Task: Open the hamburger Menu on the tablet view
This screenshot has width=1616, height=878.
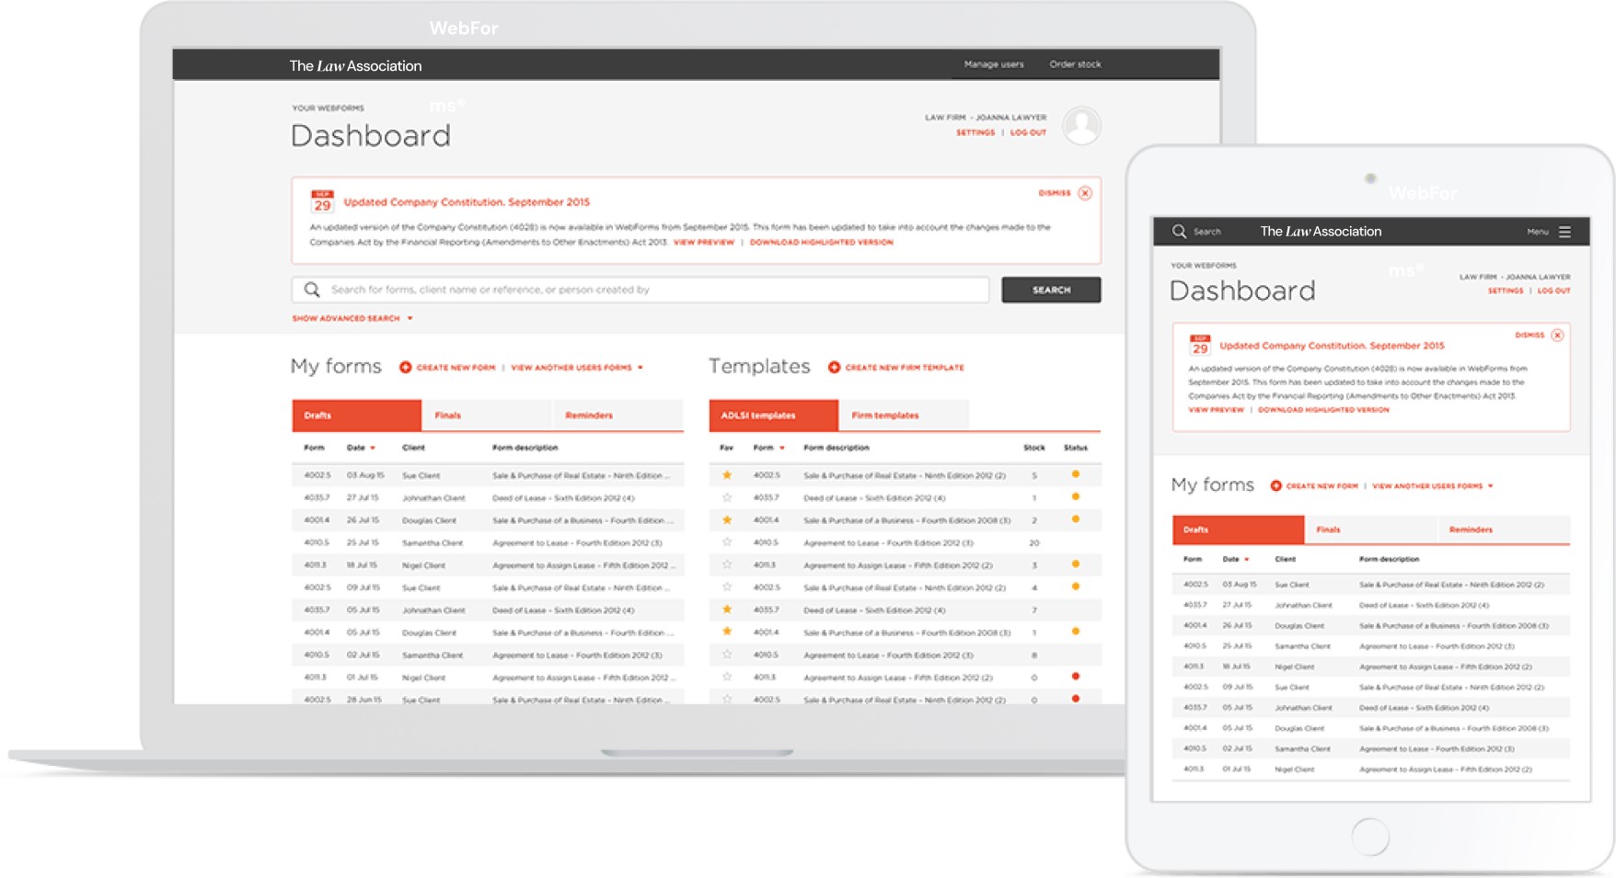Action: tap(1565, 231)
